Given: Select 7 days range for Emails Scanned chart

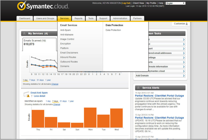Looking at the screenshot, I should coord(32,80).
